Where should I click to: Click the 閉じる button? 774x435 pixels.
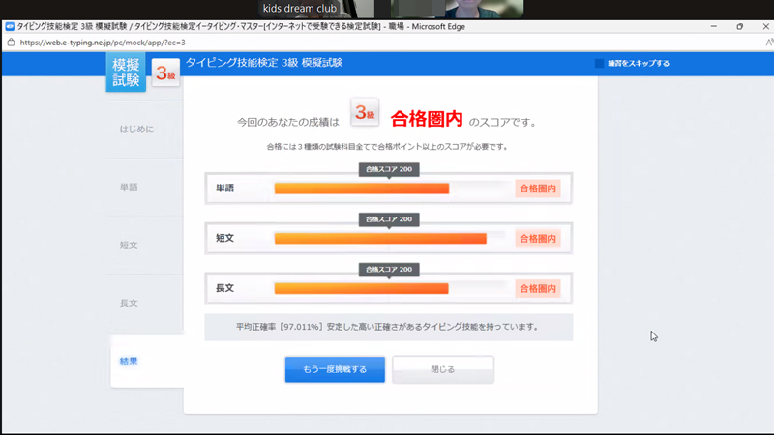443,369
